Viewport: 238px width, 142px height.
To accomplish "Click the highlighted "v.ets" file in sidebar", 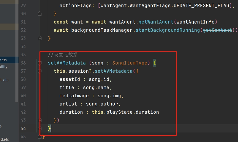I will click(4, 60).
